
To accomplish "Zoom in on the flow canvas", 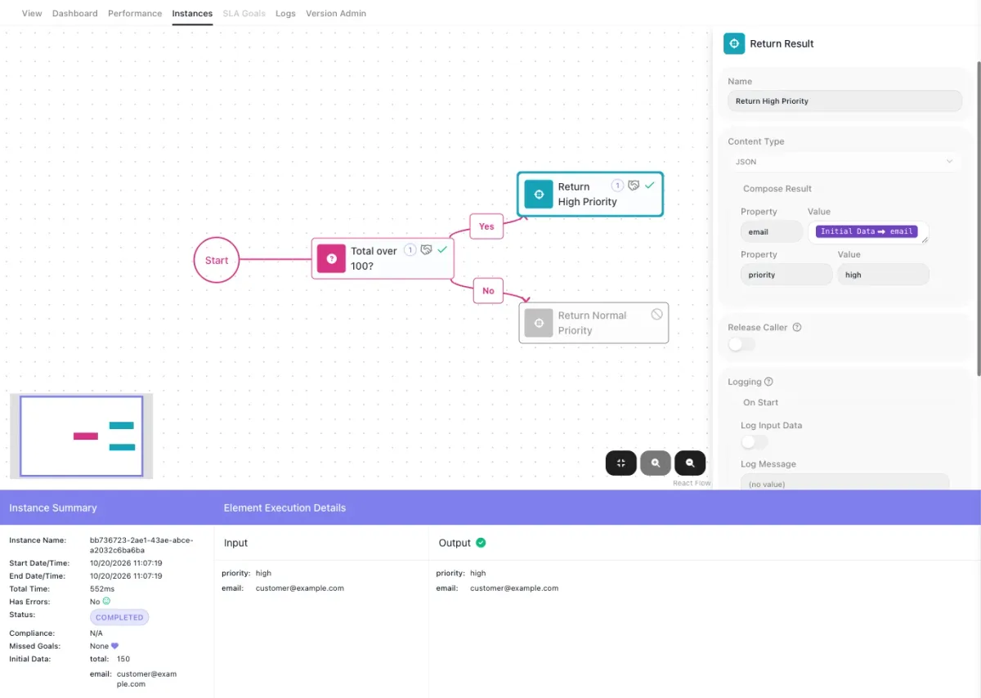I will pyautogui.click(x=656, y=463).
